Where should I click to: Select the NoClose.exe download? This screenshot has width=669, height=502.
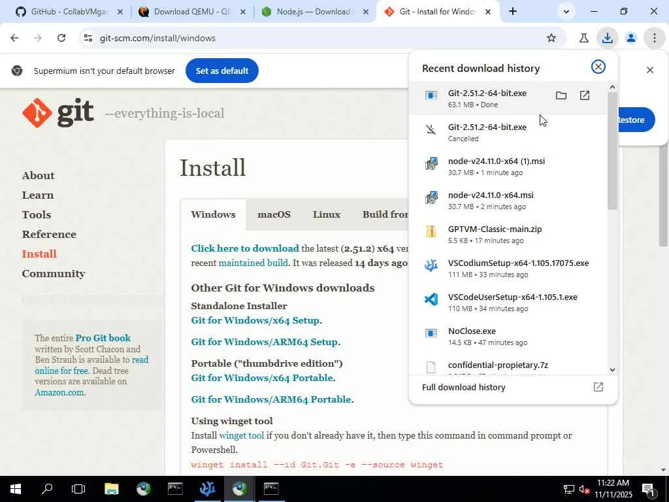(x=507, y=337)
